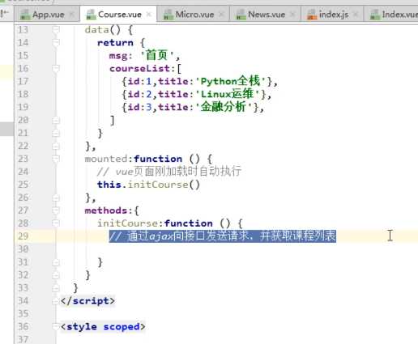Click initCourse definition on line 28
Viewport: 418px width, 344px height.
pyautogui.click(x=127, y=223)
